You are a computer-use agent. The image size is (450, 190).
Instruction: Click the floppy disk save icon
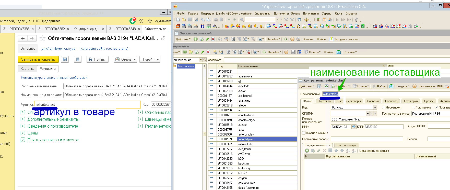click(65, 59)
